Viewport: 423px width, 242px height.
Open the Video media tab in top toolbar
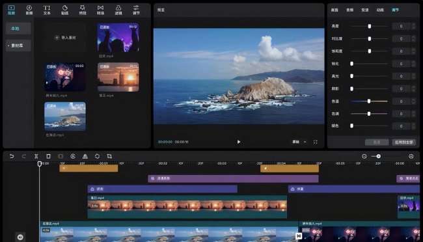tap(11, 10)
